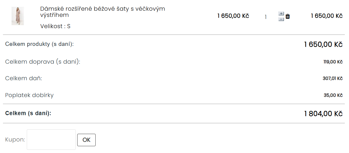Click the 'Kupon:' label text

pyautogui.click(x=15, y=140)
